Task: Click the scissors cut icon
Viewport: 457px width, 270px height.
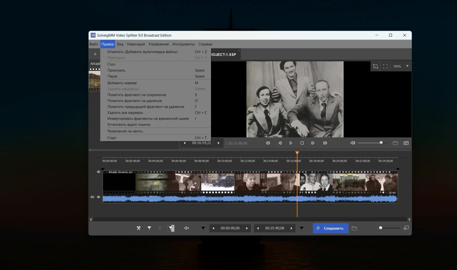Action: pos(139,228)
